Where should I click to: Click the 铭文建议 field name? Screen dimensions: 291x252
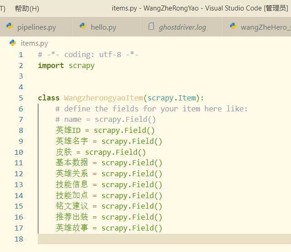[x=72, y=206]
